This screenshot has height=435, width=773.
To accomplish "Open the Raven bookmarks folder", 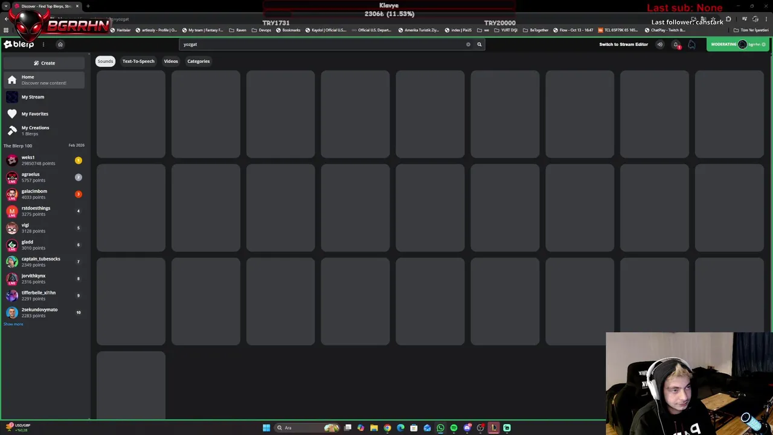I will 238,30.
